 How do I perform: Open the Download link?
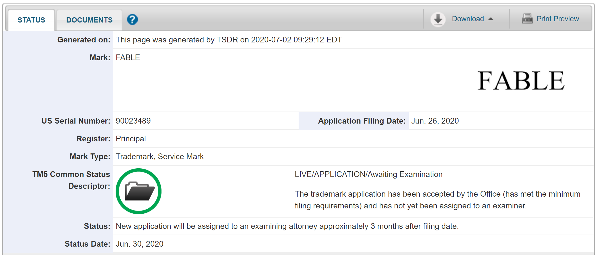click(468, 19)
